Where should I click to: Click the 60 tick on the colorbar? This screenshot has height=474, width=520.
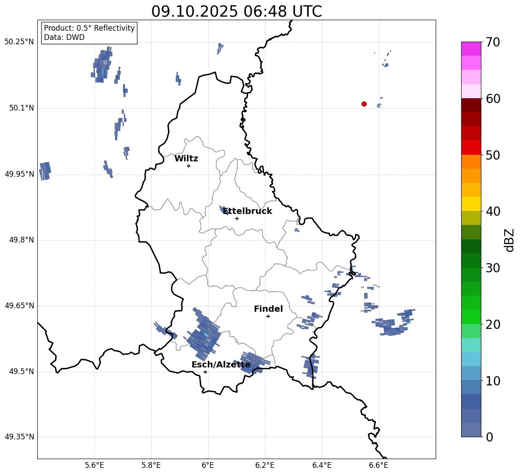(493, 99)
